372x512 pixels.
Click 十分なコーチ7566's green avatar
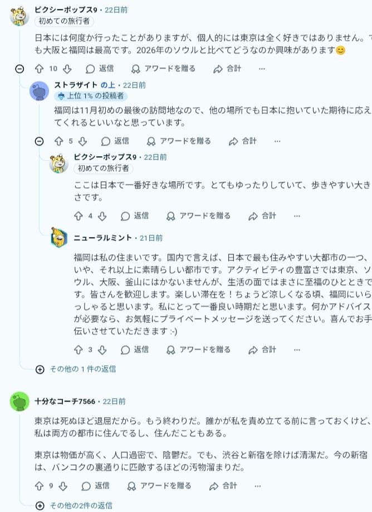tap(19, 402)
